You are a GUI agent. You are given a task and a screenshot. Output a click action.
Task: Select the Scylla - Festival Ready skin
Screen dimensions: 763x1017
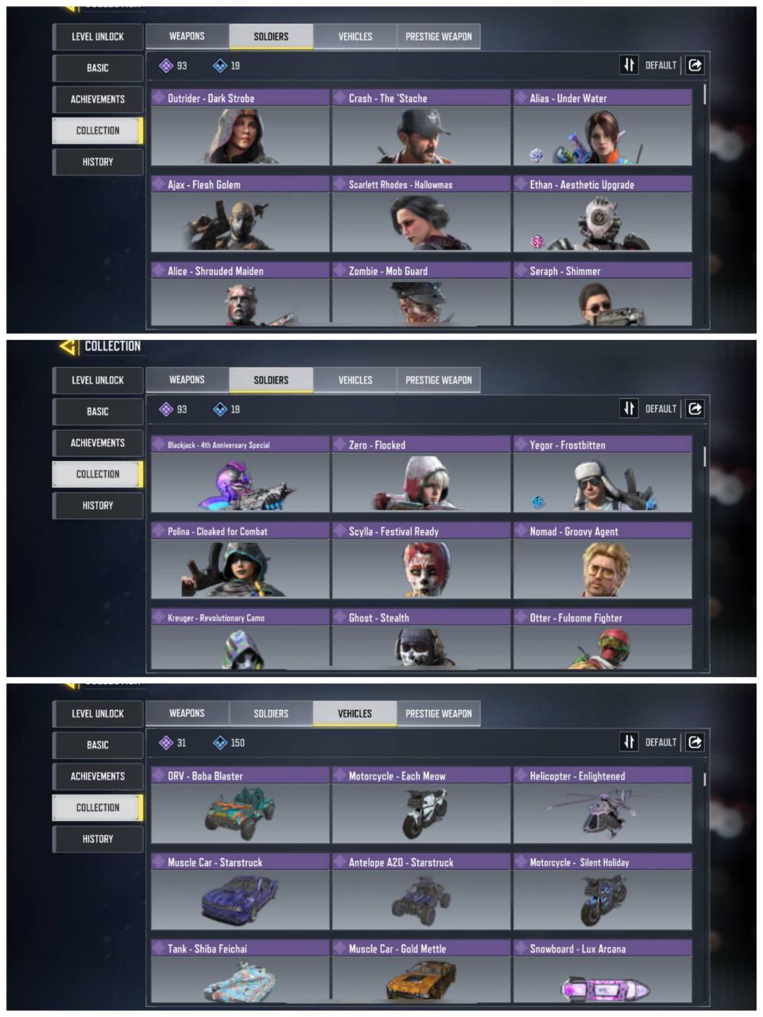tap(421, 560)
